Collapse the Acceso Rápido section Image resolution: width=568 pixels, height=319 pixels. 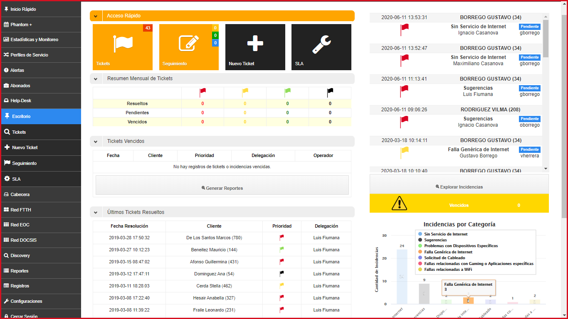click(96, 16)
